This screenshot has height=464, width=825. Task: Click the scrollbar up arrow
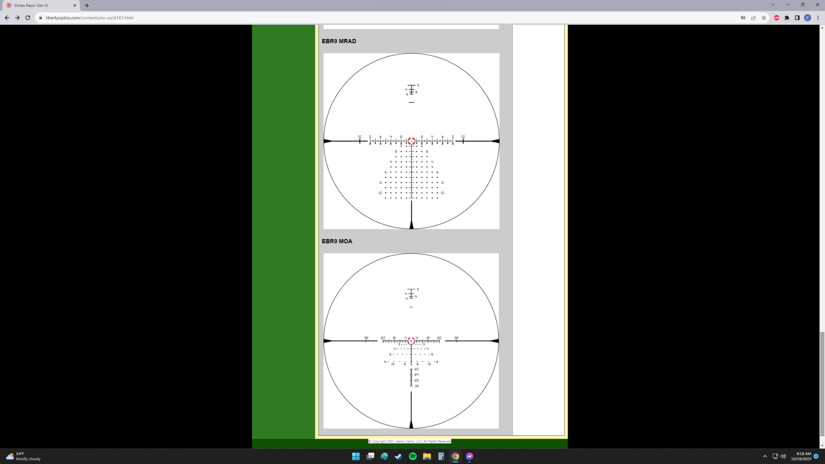click(822, 27)
